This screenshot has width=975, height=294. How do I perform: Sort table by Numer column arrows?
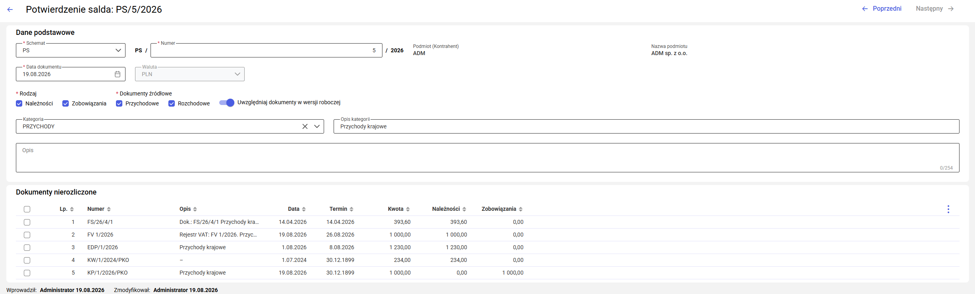pyautogui.click(x=109, y=209)
